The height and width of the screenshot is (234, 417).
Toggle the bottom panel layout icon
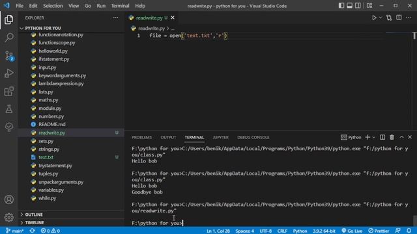[x=349, y=6]
